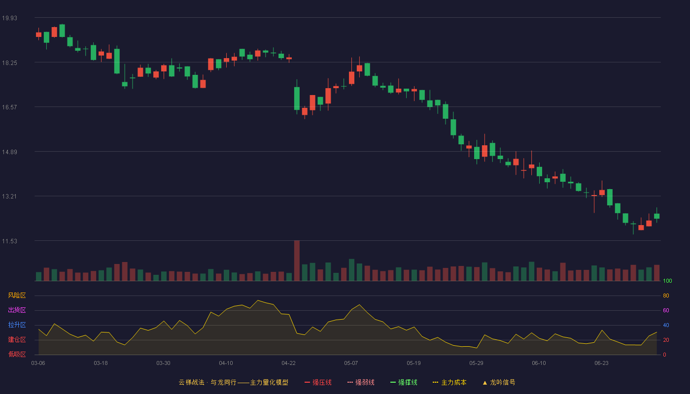Toggle the 龙吟信号 legend entry
The height and width of the screenshot is (394, 690).
click(x=498, y=382)
